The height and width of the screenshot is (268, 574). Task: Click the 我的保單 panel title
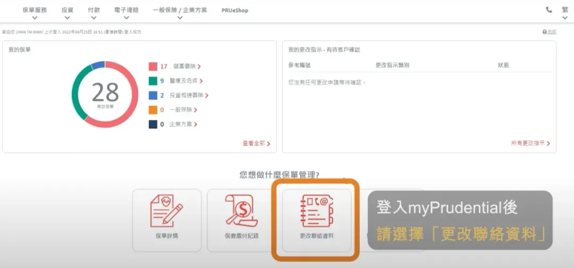click(20, 49)
